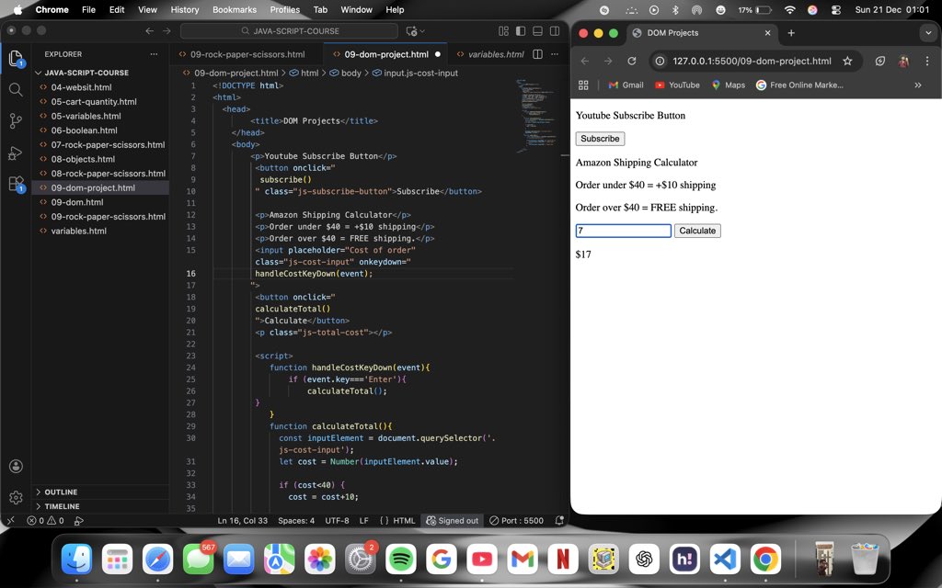This screenshot has height=588, width=942.
Task: Open macOS Control Center in menu bar
Action: coord(835,9)
